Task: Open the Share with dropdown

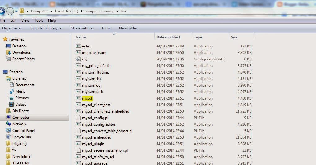Action: click(x=82, y=28)
